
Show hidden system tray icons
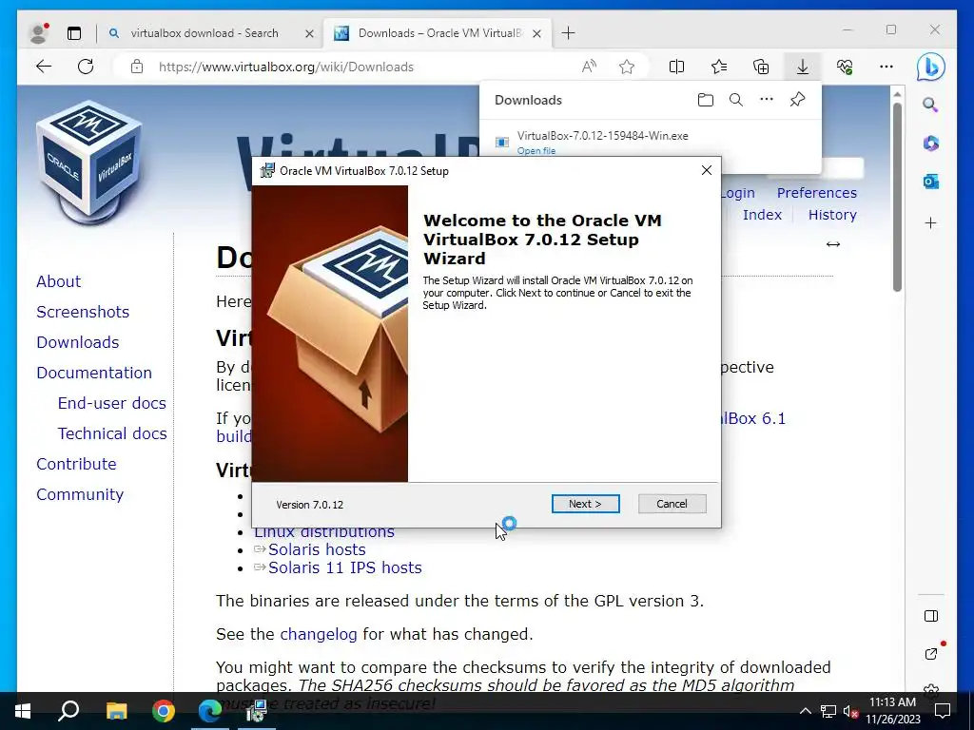click(805, 711)
